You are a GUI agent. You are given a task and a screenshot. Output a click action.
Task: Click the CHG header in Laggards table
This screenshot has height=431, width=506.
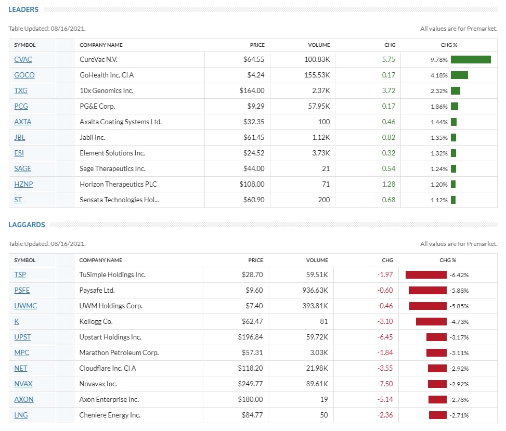tap(387, 260)
